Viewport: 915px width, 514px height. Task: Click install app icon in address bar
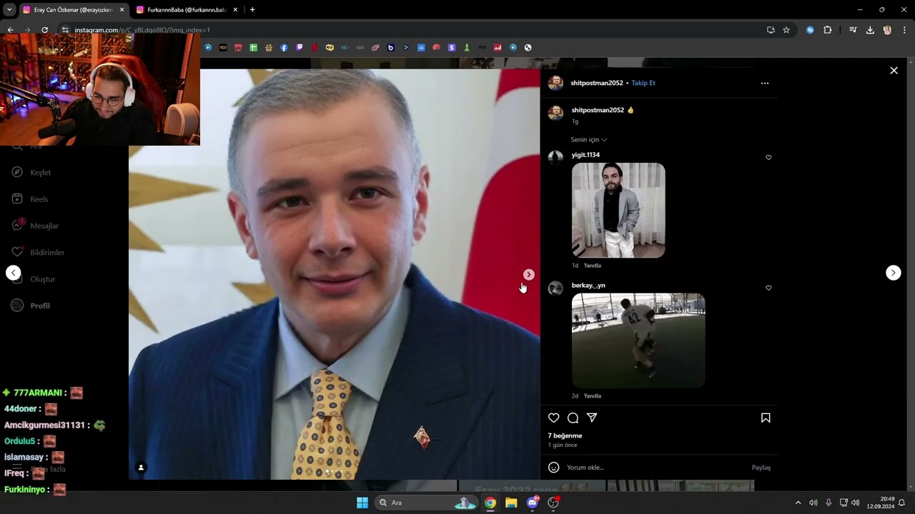(x=771, y=30)
